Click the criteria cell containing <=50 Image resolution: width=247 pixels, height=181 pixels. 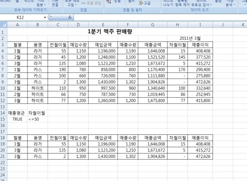tap(38, 119)
